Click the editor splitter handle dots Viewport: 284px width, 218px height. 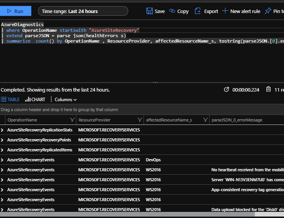pyautogui.click(x=155, y=82)
